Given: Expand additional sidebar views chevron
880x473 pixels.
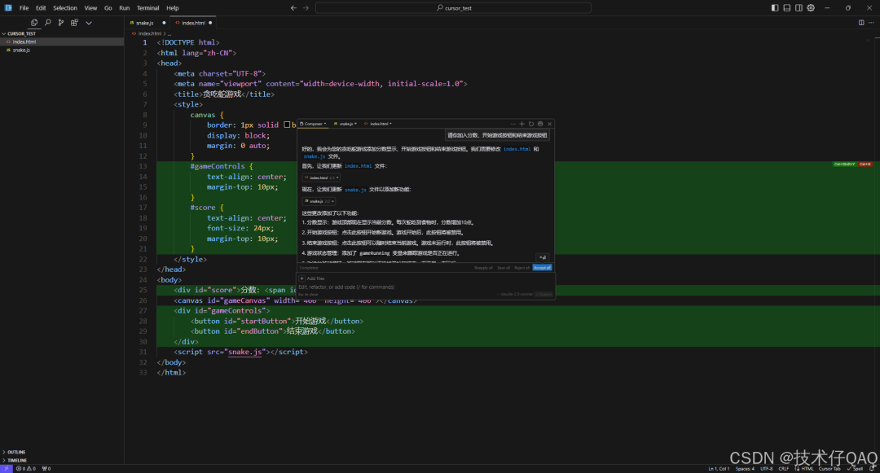Looking at the screenshot, I should click(89, 23).
